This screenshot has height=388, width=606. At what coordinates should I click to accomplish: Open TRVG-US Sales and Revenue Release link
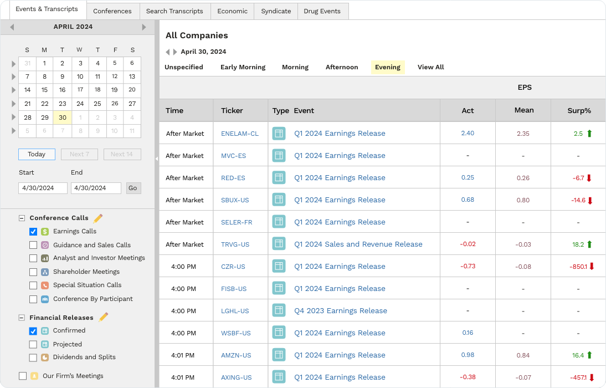[x=358, y=244]
